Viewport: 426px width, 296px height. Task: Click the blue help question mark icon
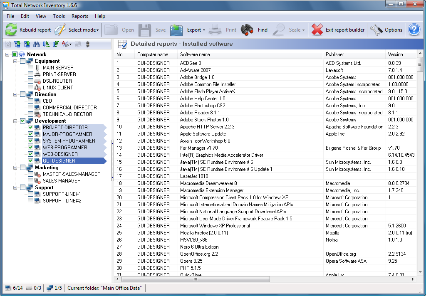pos(414,30)
